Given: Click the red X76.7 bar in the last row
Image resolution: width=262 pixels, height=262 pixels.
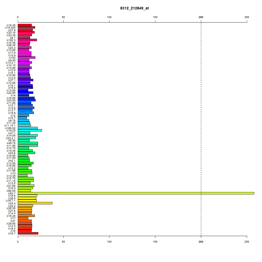Looking at the screenshot, I should point(28,233).
